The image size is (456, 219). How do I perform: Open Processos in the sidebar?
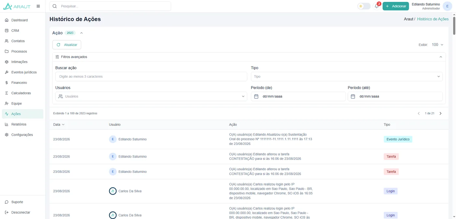[22, 51]
